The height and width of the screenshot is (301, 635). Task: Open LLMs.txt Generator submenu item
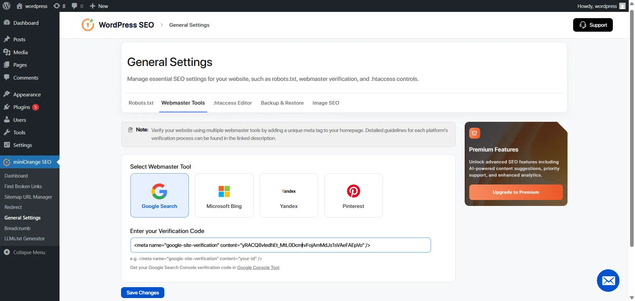pyautogui.click(x=25, y=239)
